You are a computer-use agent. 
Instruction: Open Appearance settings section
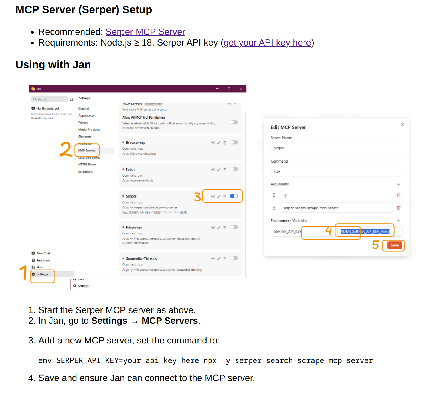86,116
